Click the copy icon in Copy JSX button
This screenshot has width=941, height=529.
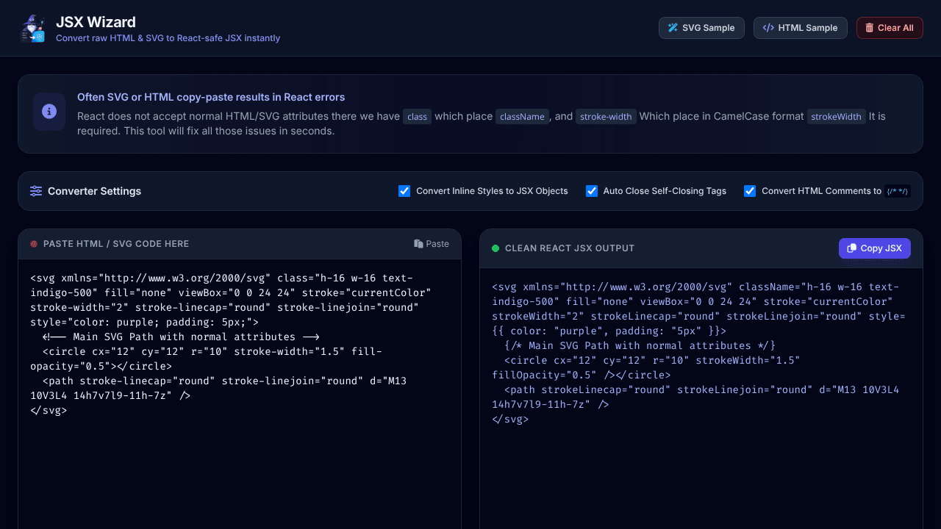(x=852, y=248)
